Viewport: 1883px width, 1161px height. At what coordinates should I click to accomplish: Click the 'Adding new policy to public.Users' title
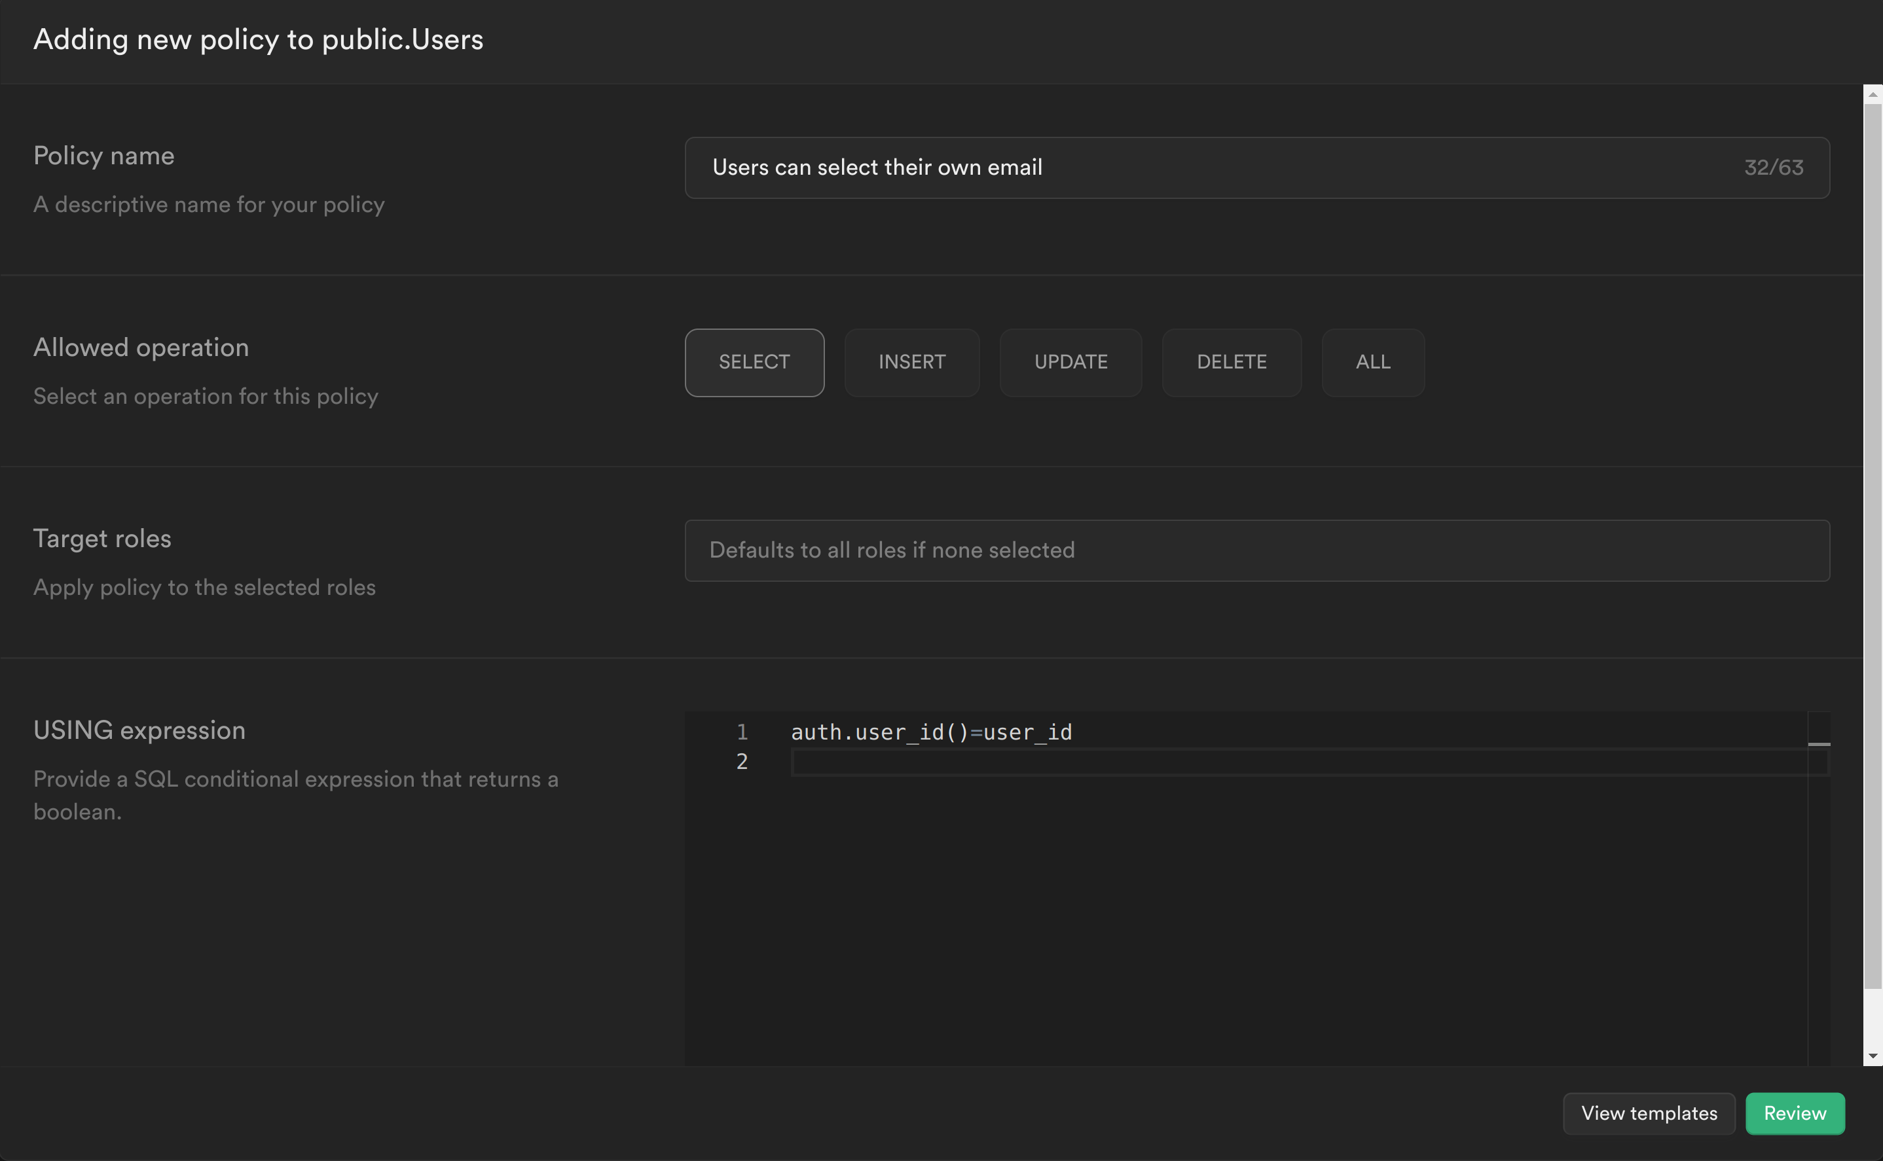[x=258, y=40]
